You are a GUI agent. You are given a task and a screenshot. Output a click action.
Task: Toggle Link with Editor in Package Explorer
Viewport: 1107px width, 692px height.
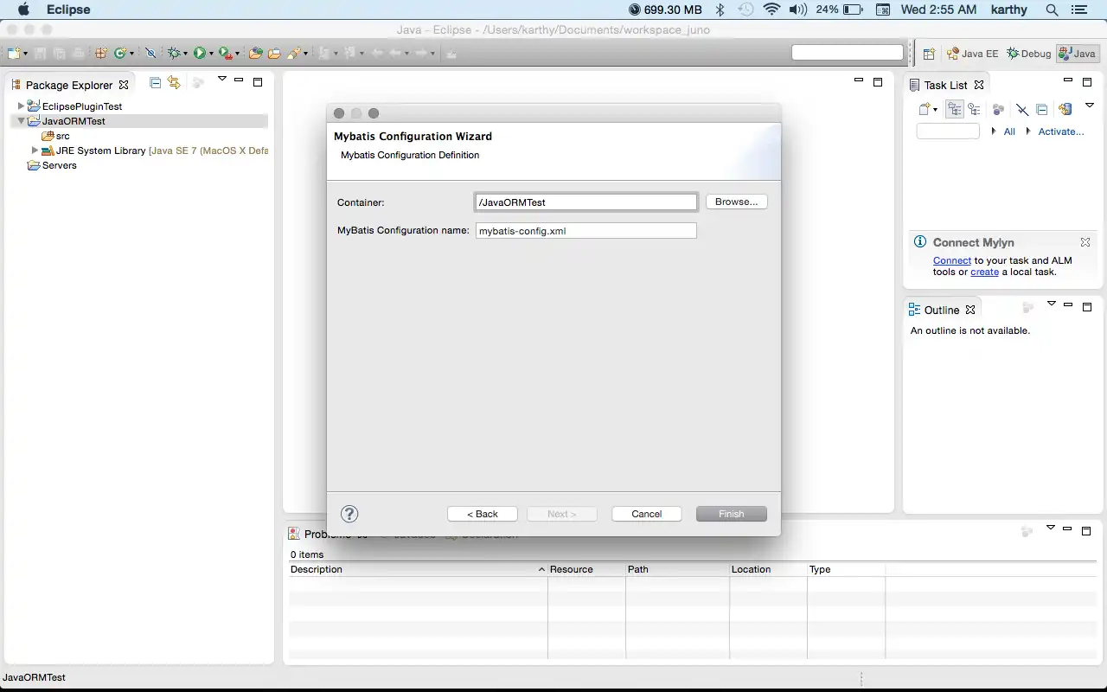[x=174, y=83]
